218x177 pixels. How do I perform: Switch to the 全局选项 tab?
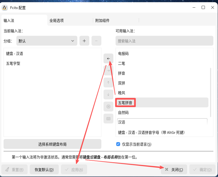point(57,20)
